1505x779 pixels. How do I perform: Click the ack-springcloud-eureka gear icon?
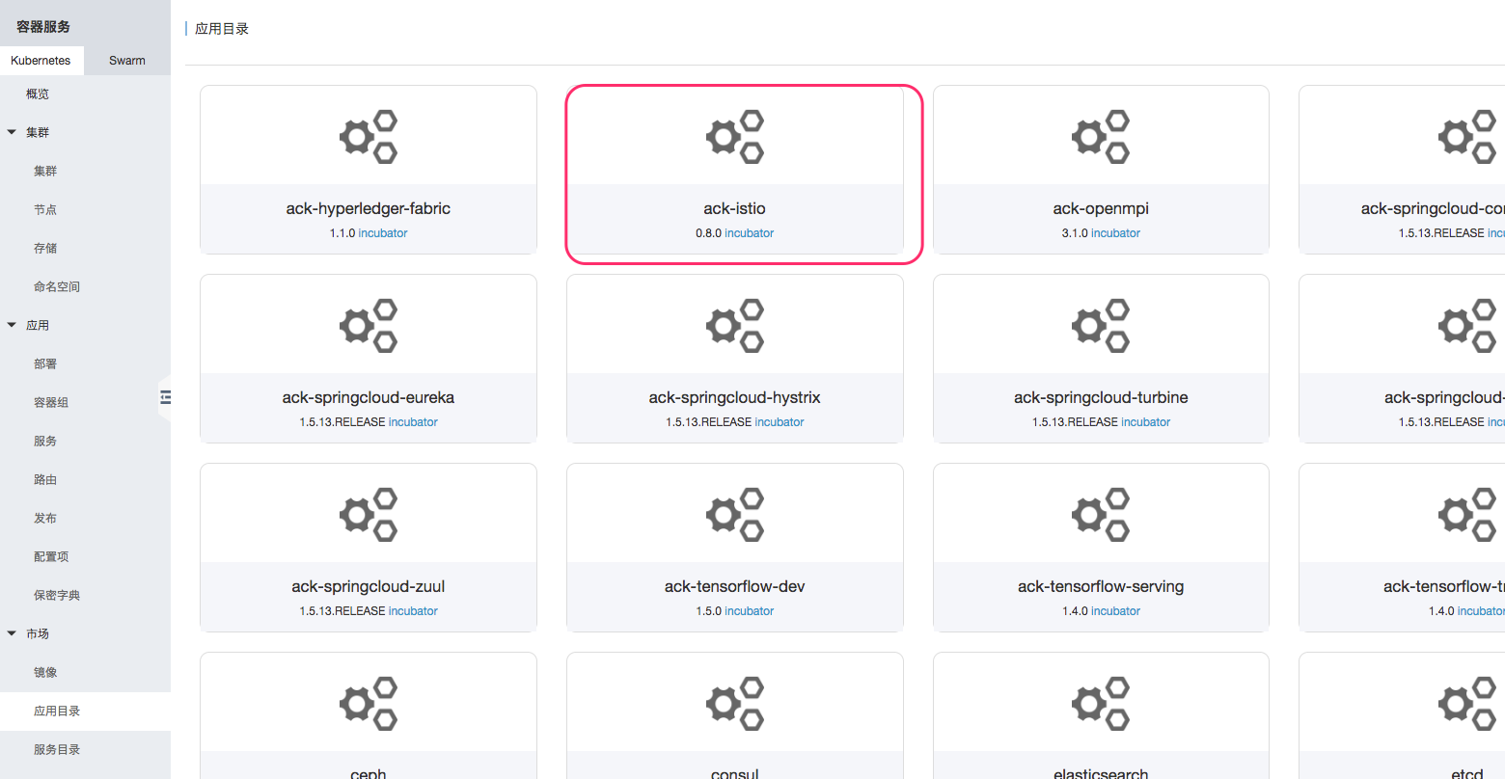tap(369, 326)
